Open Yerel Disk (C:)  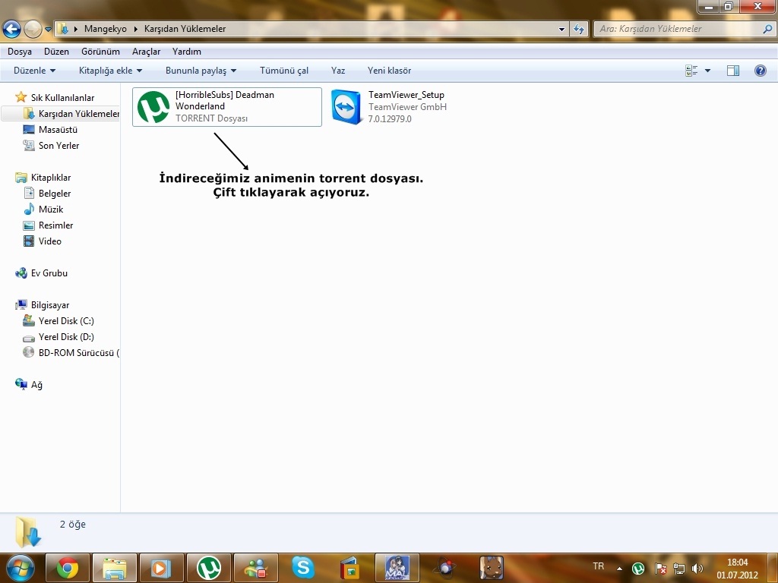coord(66,321)
